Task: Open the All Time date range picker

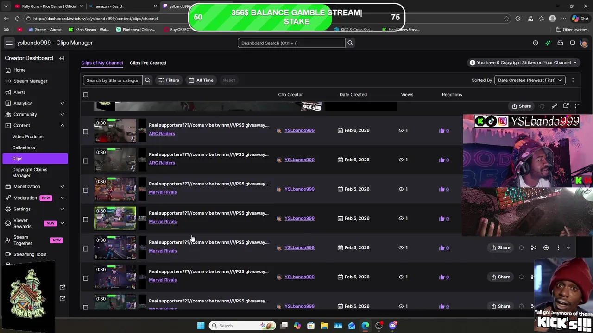Action: pos(201,80)
